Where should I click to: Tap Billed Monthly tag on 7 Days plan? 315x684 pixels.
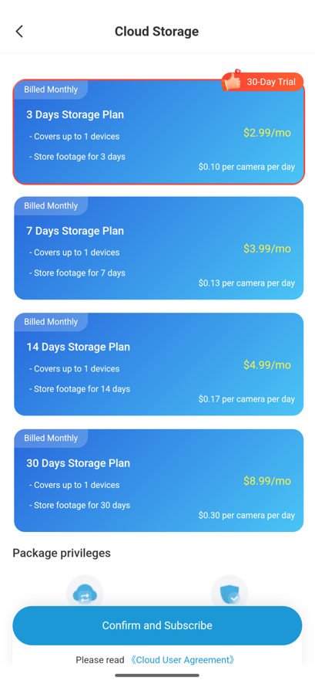(51, 205)
